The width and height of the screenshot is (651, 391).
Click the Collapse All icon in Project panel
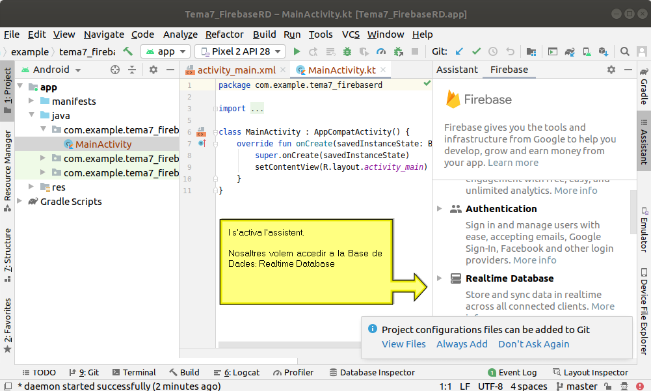click(132, 70)
